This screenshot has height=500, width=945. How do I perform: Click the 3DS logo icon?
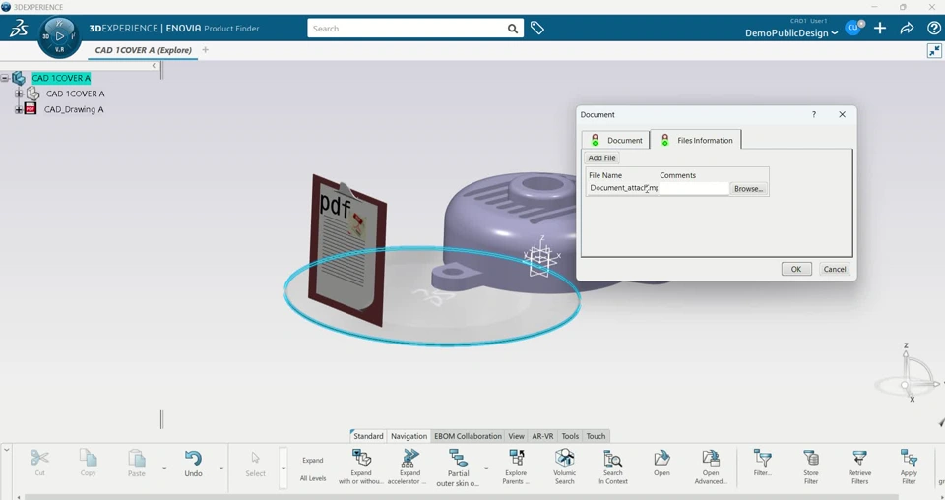pos(18,29)
